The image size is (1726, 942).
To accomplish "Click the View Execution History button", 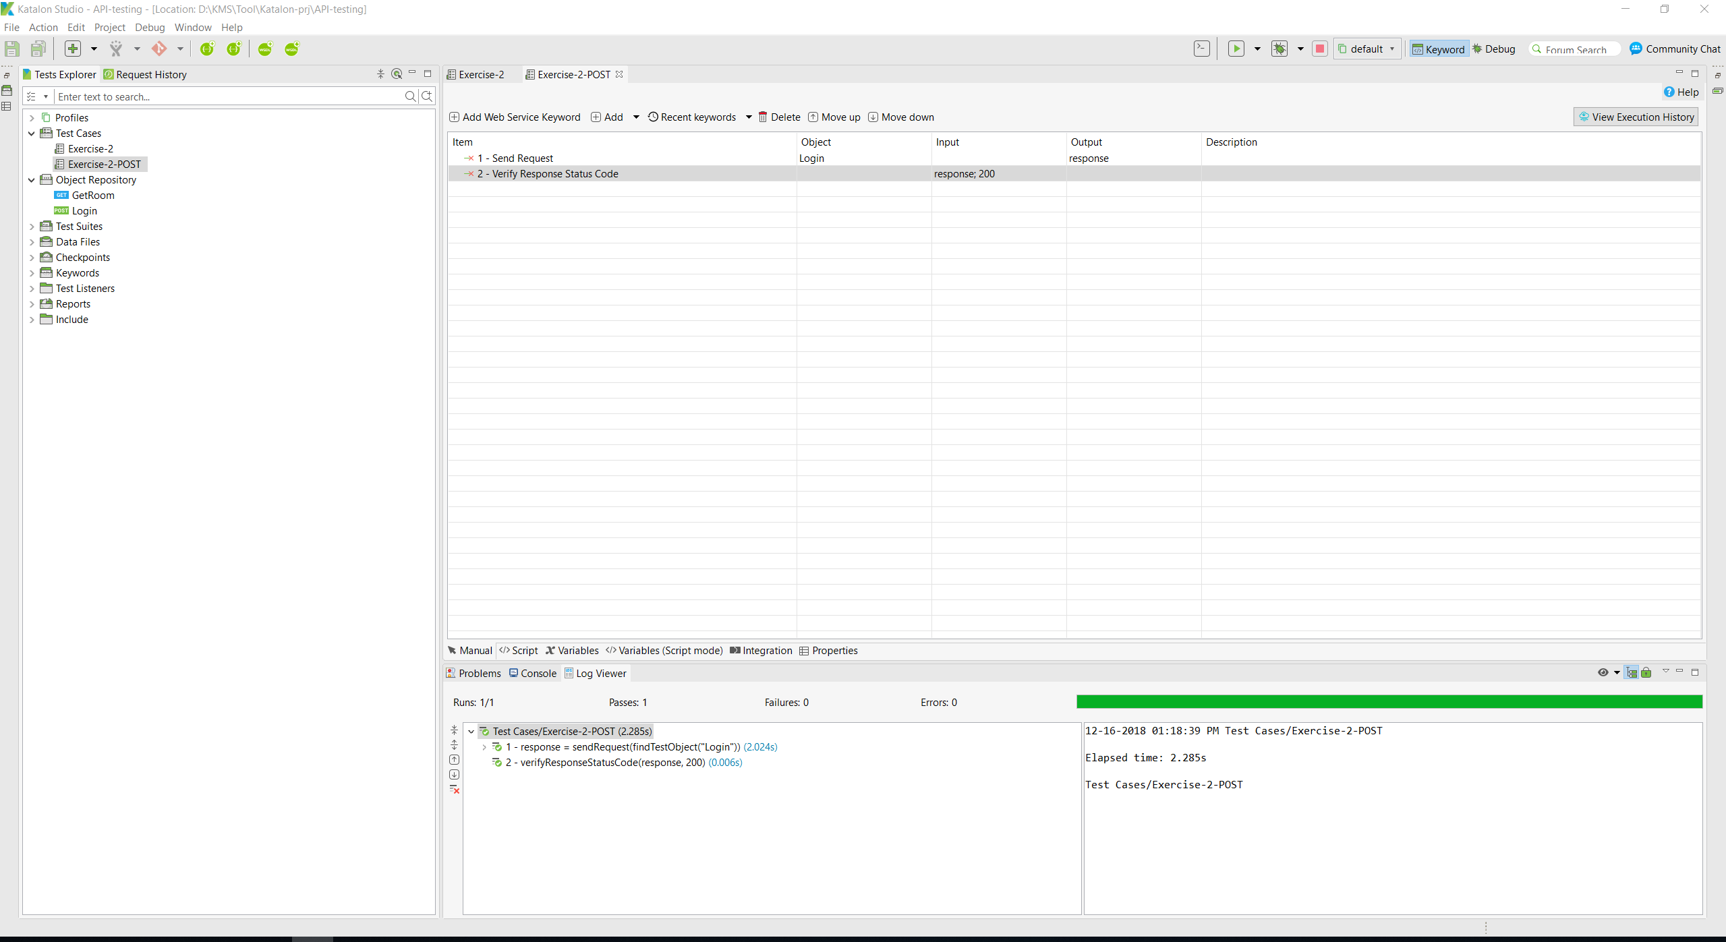I will click(x=1636, y=117).
